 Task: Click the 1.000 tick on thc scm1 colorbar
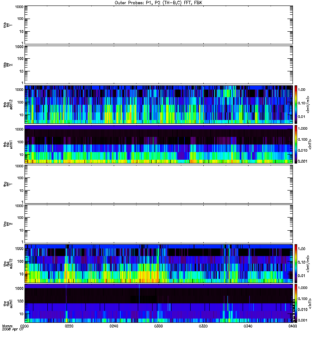[x=303, y=288]
